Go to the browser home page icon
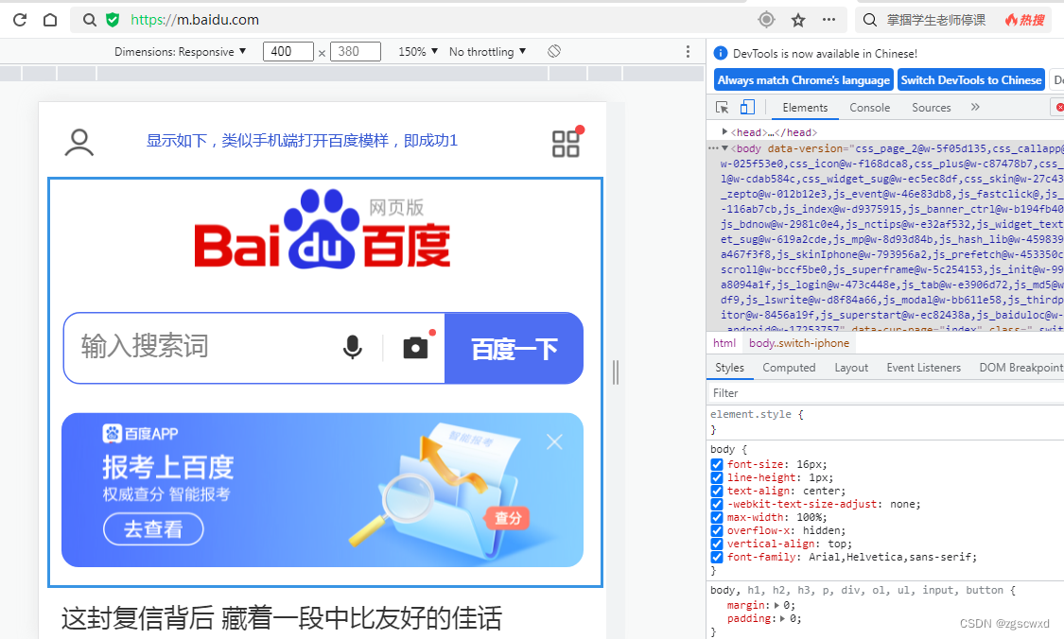The image size is (1064, 639). click(x=50, y=20)
